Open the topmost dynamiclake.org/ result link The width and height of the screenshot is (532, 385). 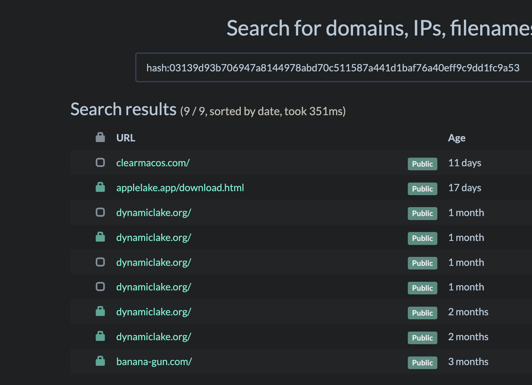(153, 213)
